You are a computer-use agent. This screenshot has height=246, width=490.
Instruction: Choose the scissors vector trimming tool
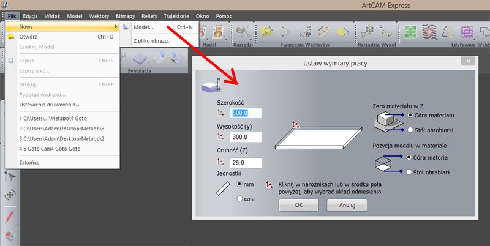click(304, 32)
